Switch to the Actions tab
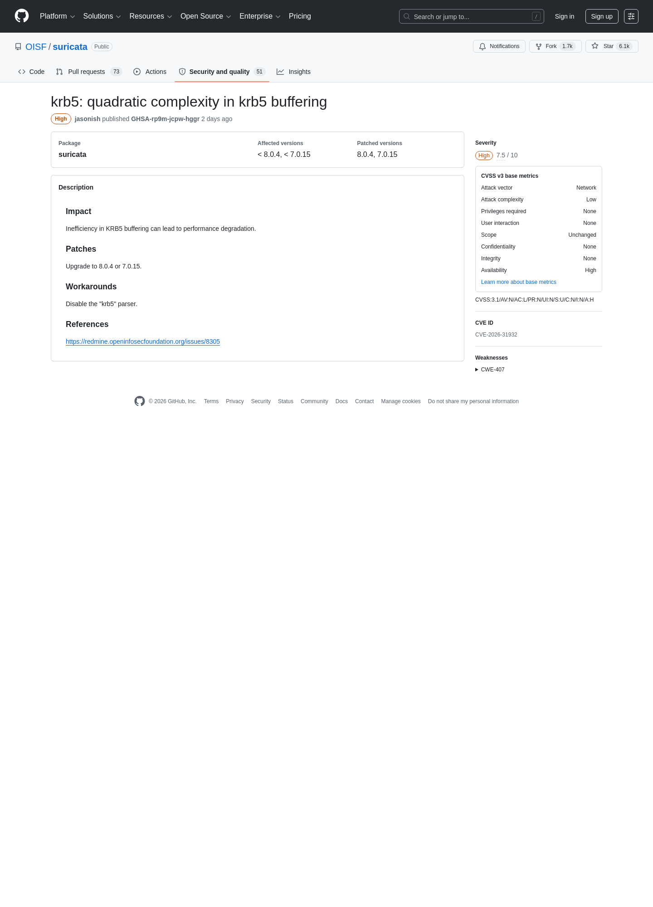 (150, 72)
